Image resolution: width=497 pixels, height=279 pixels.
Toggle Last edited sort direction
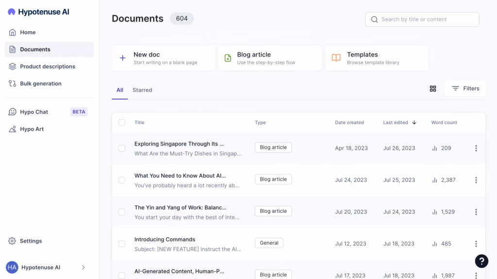tap(414, 123)
